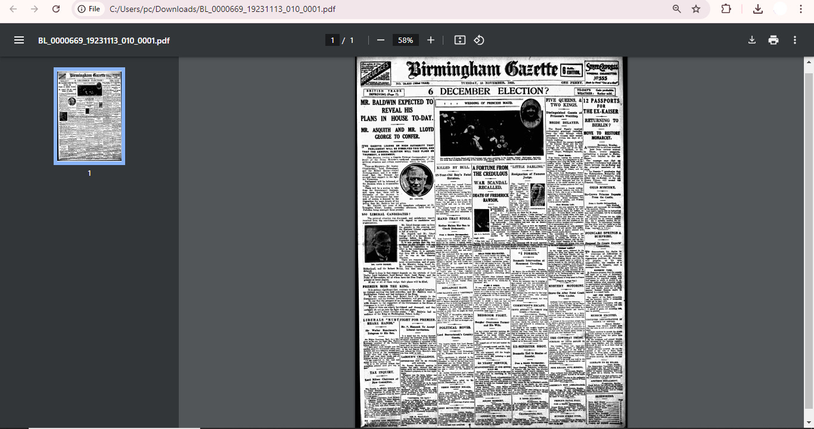Download the PDF from the viewer toolbar

pyautogui.click(x=752, y=40)
